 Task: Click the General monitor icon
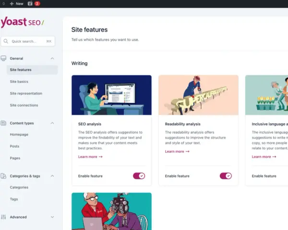point(3,58)
